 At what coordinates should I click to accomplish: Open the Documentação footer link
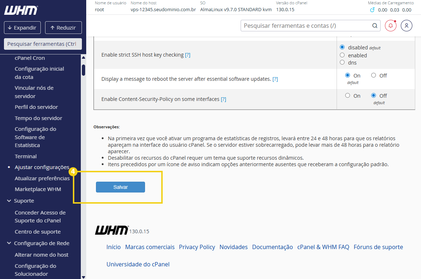click(x=272, y=247)
